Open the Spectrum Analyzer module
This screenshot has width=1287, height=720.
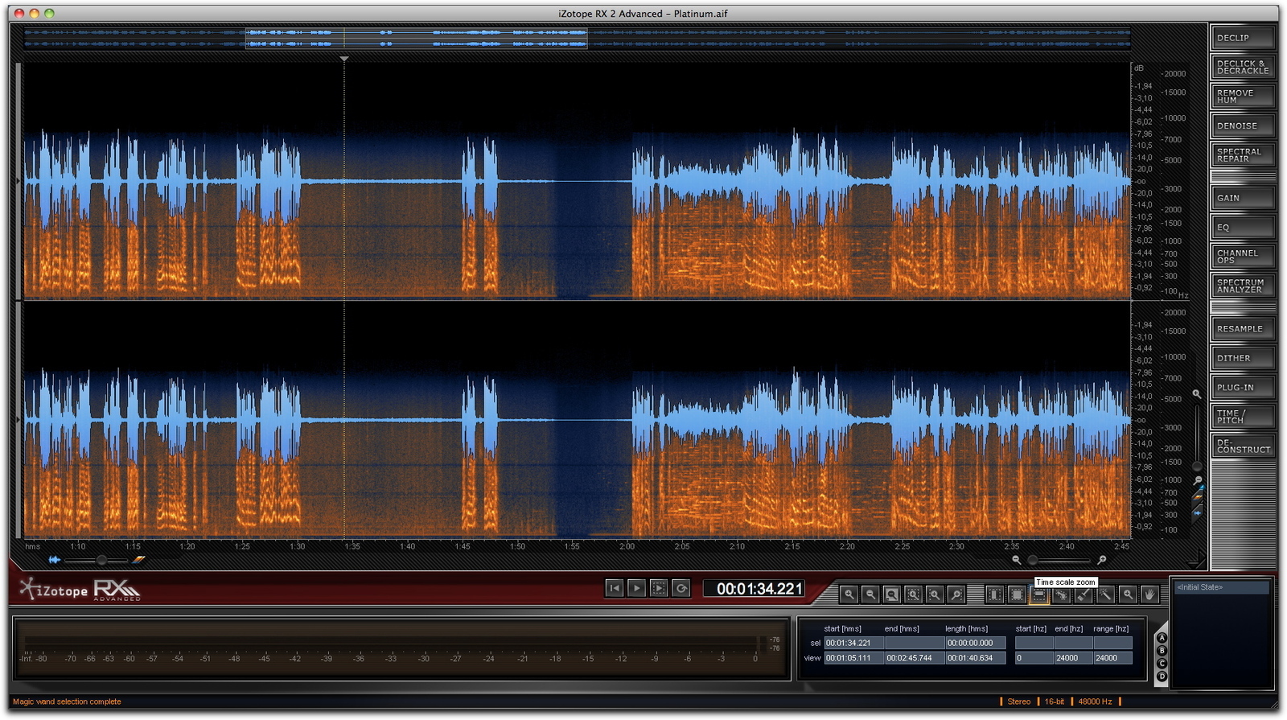click(x=1243, y=286)
